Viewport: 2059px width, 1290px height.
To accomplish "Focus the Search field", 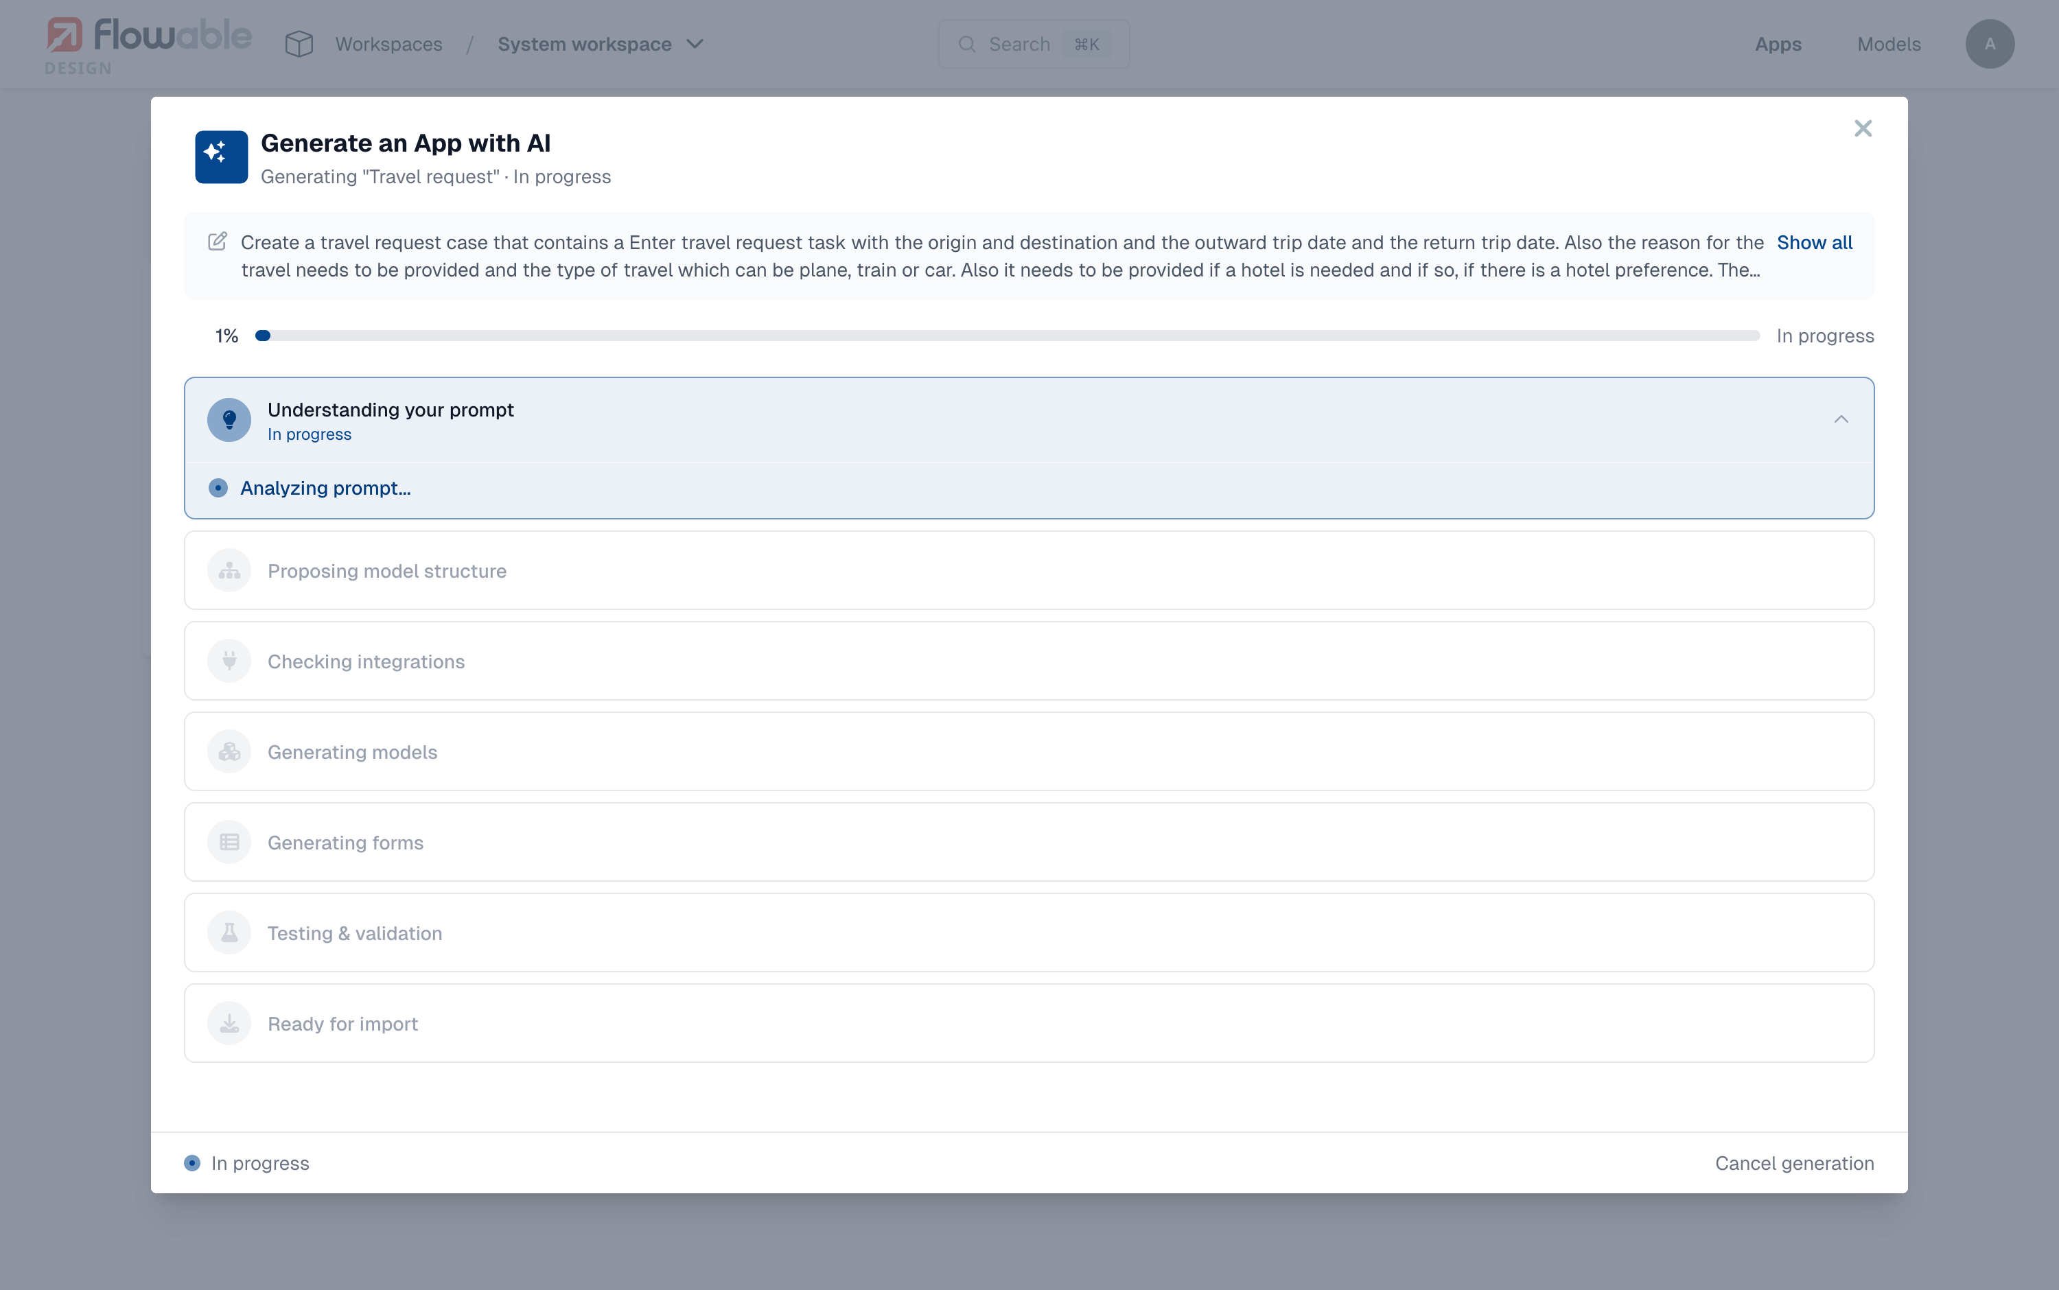I will pyautogui.click(x=1034, y=45).
